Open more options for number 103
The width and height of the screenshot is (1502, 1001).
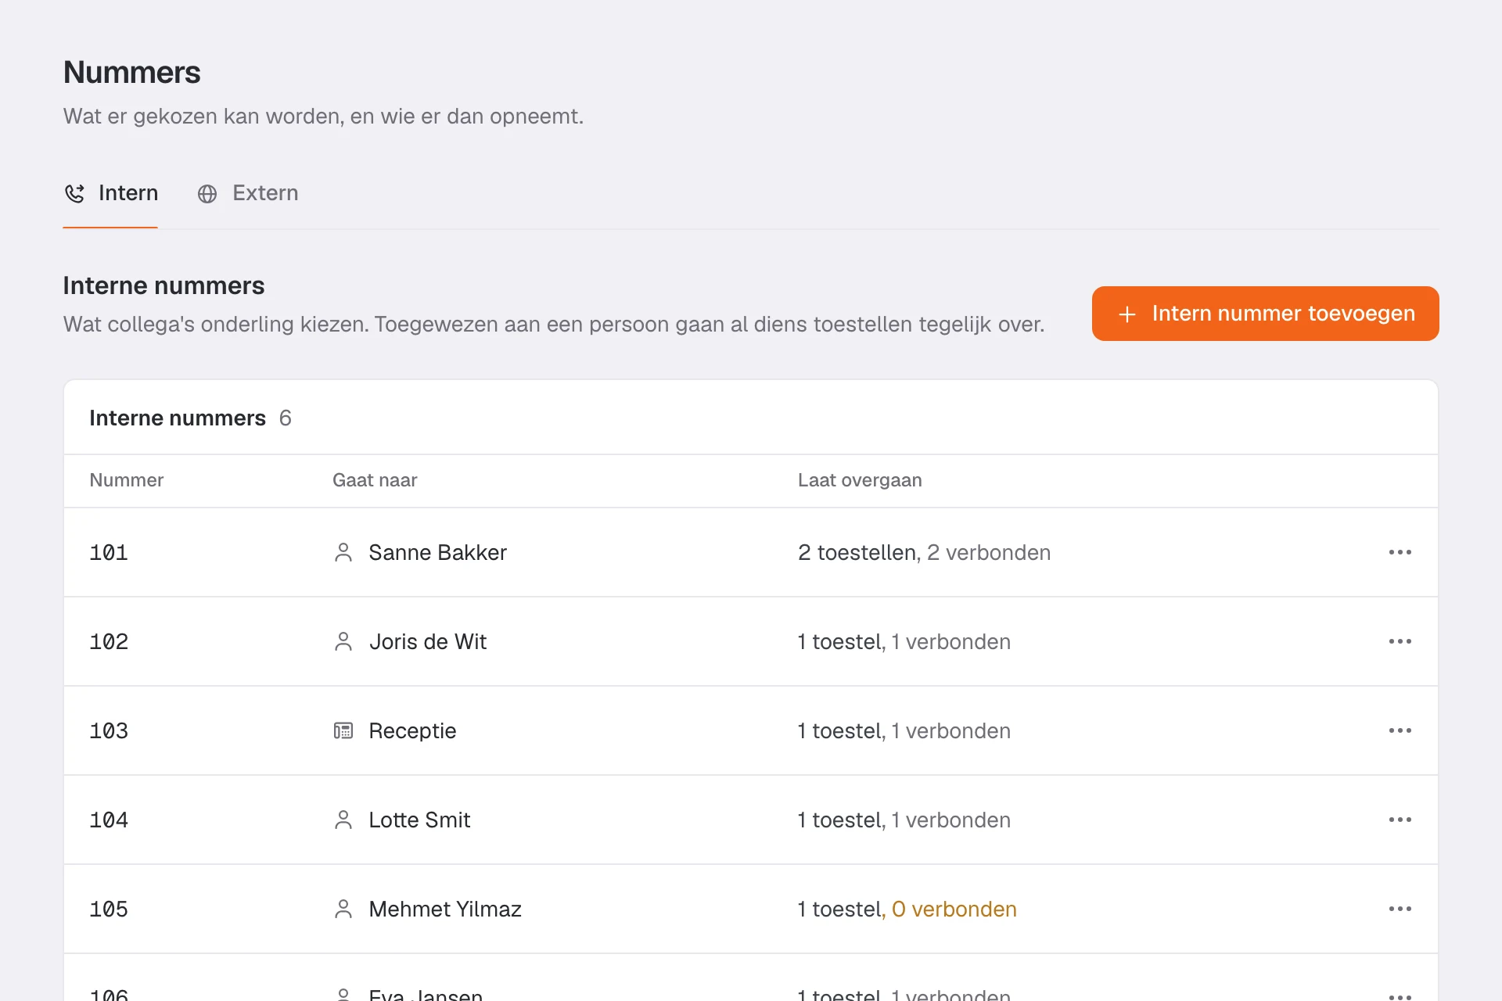click(x=1400, y=730)
